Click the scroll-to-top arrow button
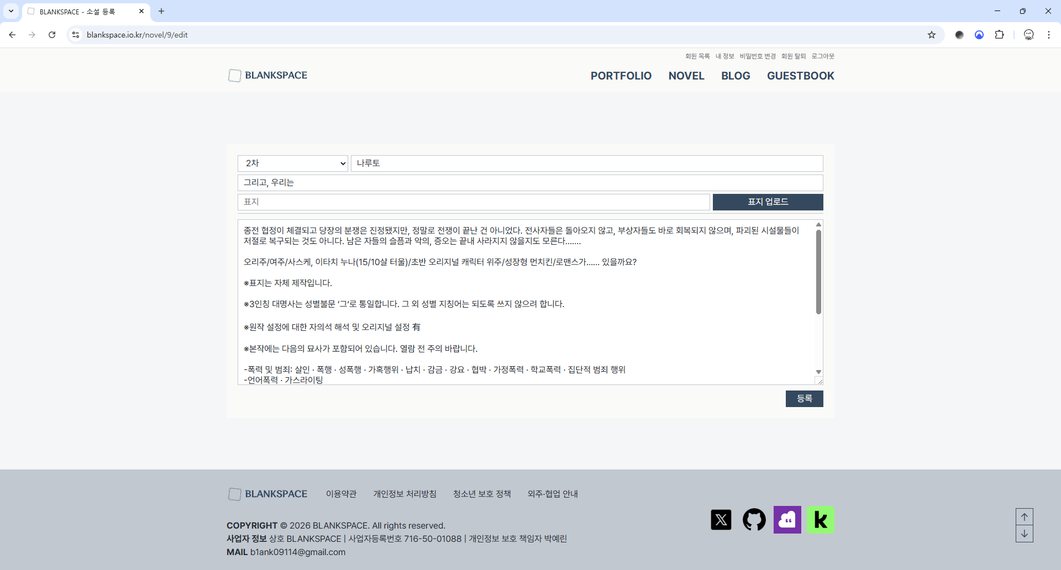The width and height of the screenshot is (1061, 570). coord(1024,517)
